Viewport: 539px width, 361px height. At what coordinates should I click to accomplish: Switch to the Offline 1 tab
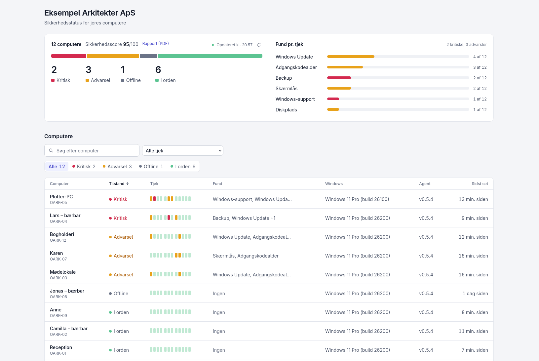point(151,166)
